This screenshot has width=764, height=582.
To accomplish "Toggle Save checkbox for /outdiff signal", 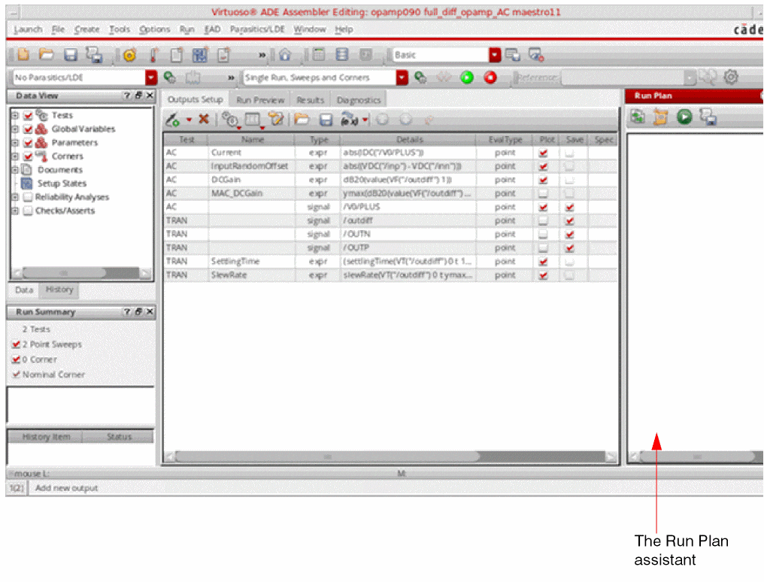I will coord(569,220).
